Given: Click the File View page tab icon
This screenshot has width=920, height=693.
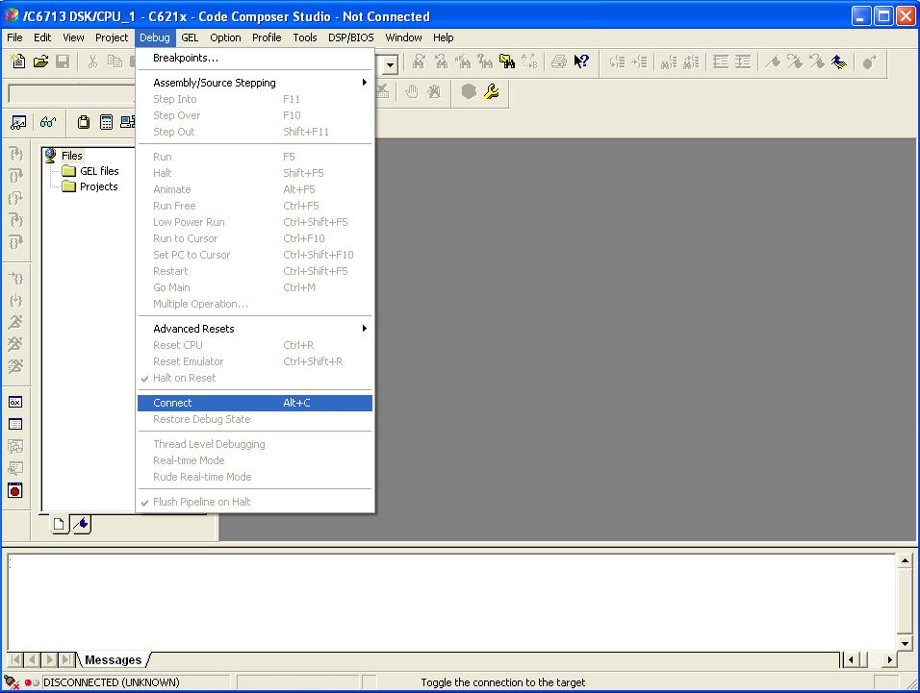Looking at the screenshot, I should [x=59, y=524].
